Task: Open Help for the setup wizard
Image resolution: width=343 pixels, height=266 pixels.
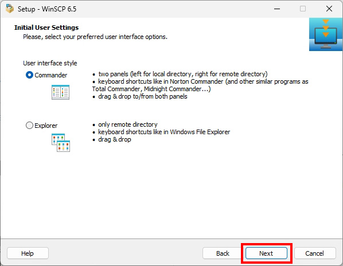Action: tap(28, 253)
